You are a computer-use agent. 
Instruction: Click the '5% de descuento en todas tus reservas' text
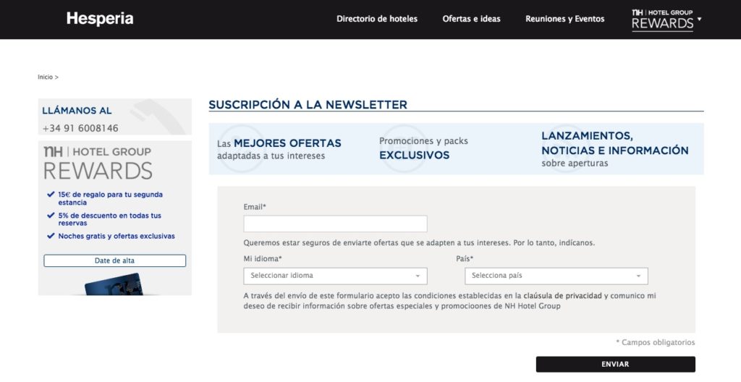110,219
